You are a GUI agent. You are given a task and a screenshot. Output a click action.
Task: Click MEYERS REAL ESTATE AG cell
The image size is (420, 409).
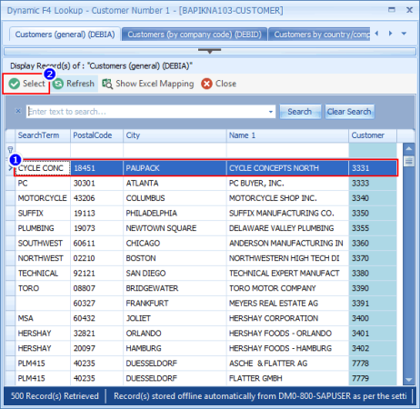point(287,304)
